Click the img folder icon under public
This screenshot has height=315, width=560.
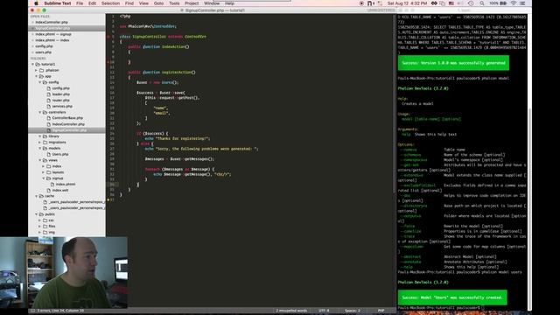coord(45,232)
